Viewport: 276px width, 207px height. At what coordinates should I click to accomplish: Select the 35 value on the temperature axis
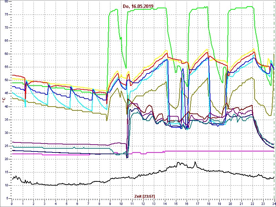pos(6,120)
